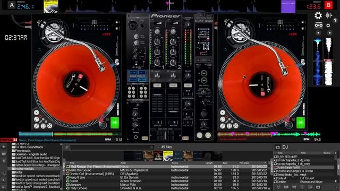The image size is (340, 191).
Task: Open the Free music folder
Action: 22,151
